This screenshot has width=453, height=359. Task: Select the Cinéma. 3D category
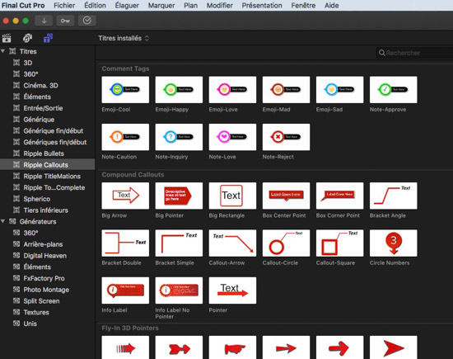coord(48,85)
